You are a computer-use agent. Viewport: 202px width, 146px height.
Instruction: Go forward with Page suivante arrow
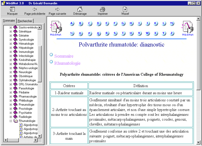(57, 9)
